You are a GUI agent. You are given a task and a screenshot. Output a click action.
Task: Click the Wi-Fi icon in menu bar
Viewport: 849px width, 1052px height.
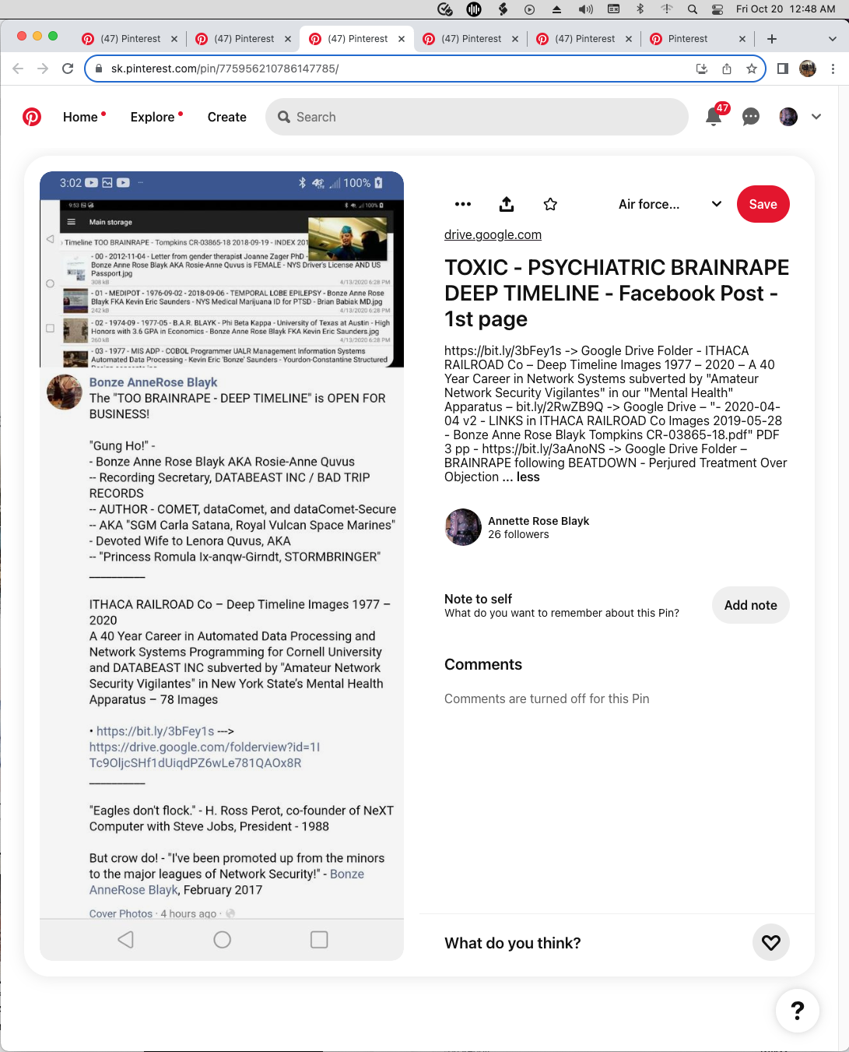667,9
